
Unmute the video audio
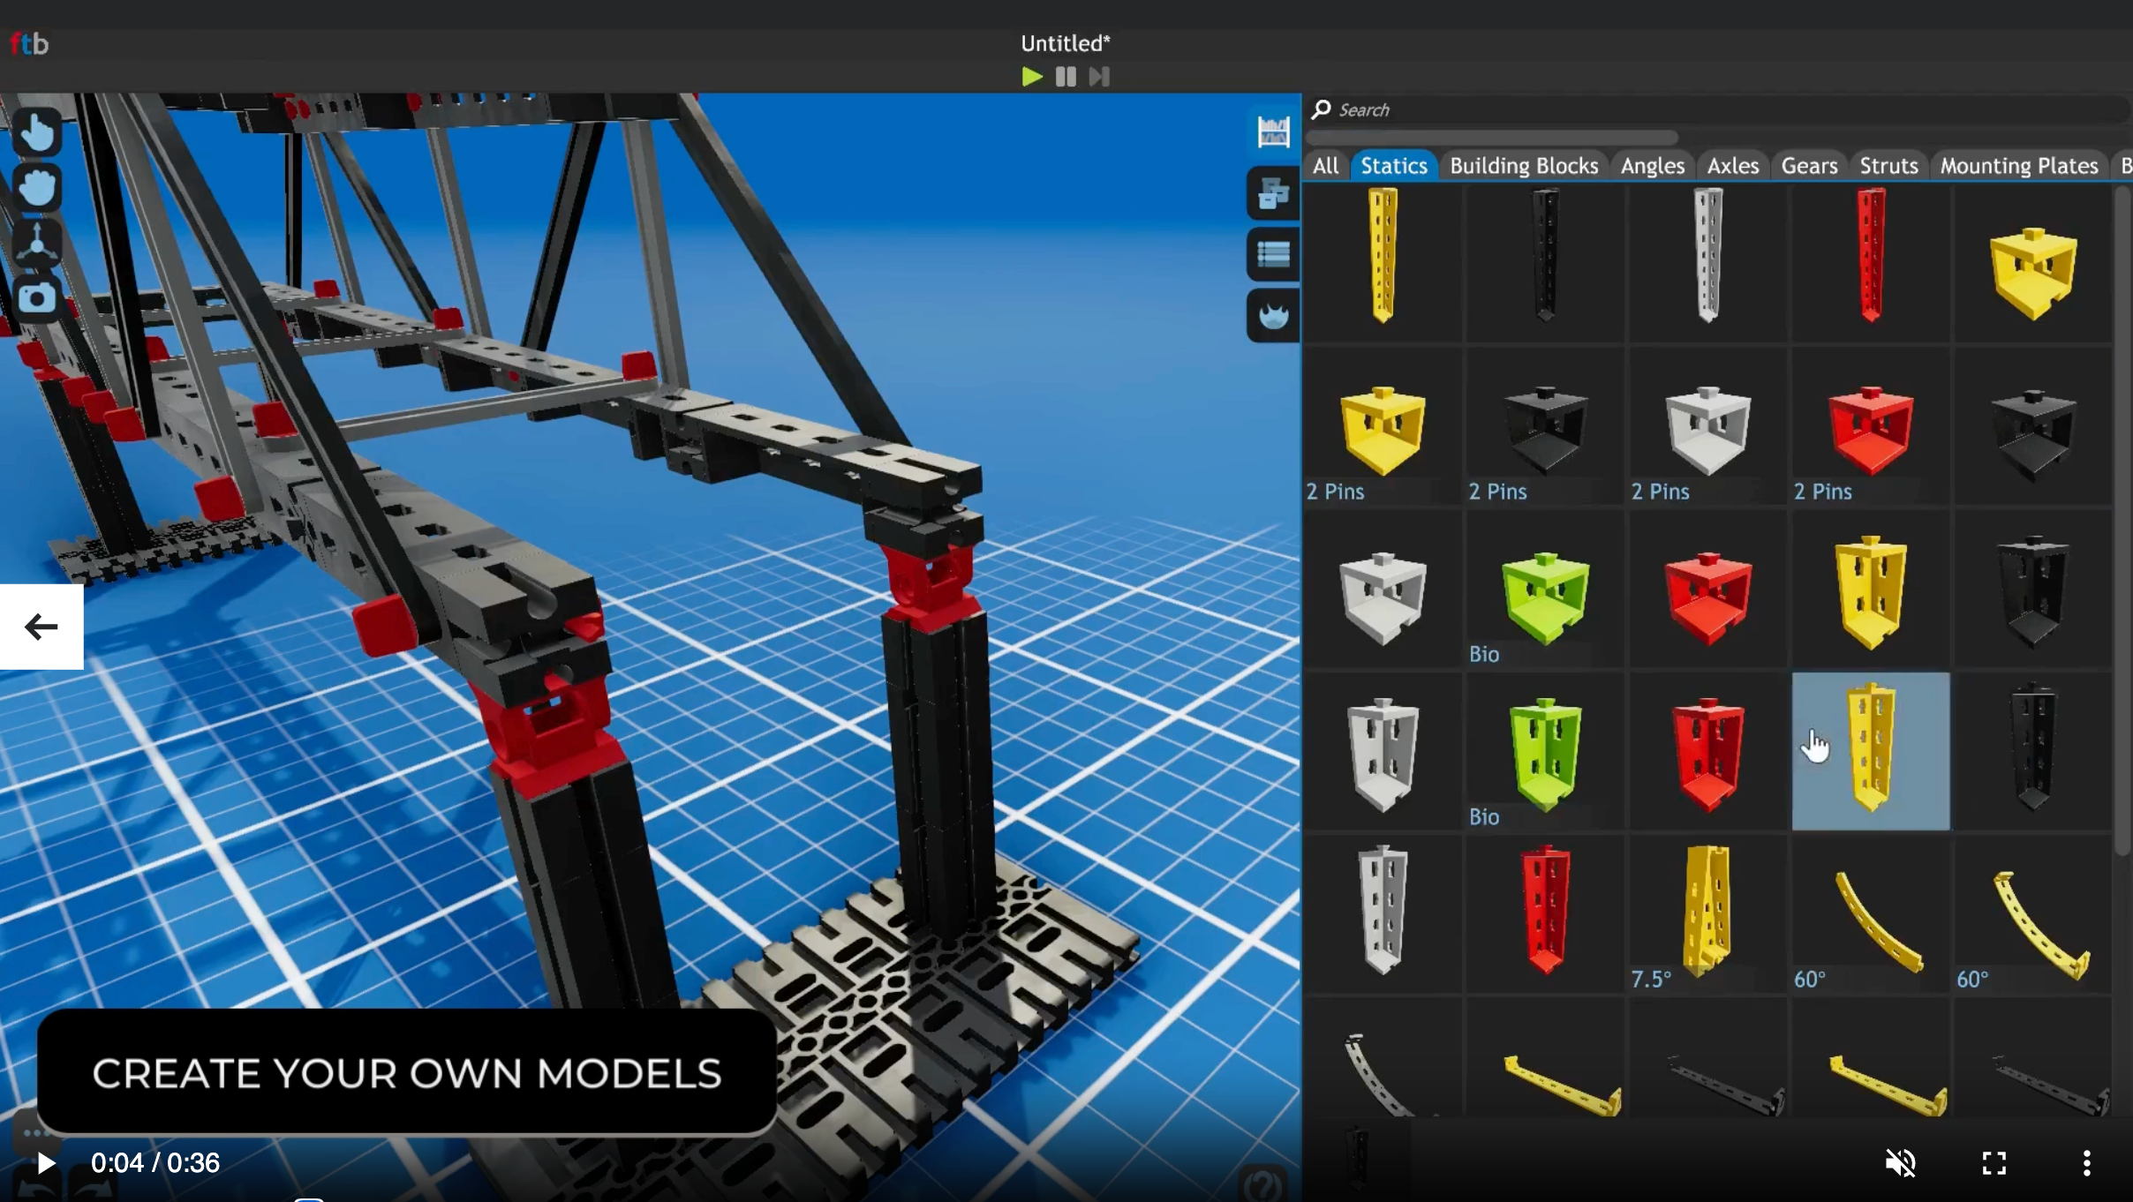1900,1163
